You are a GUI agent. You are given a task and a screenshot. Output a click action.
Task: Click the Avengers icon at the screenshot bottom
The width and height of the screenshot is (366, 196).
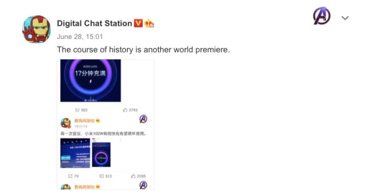click(143, 185)
